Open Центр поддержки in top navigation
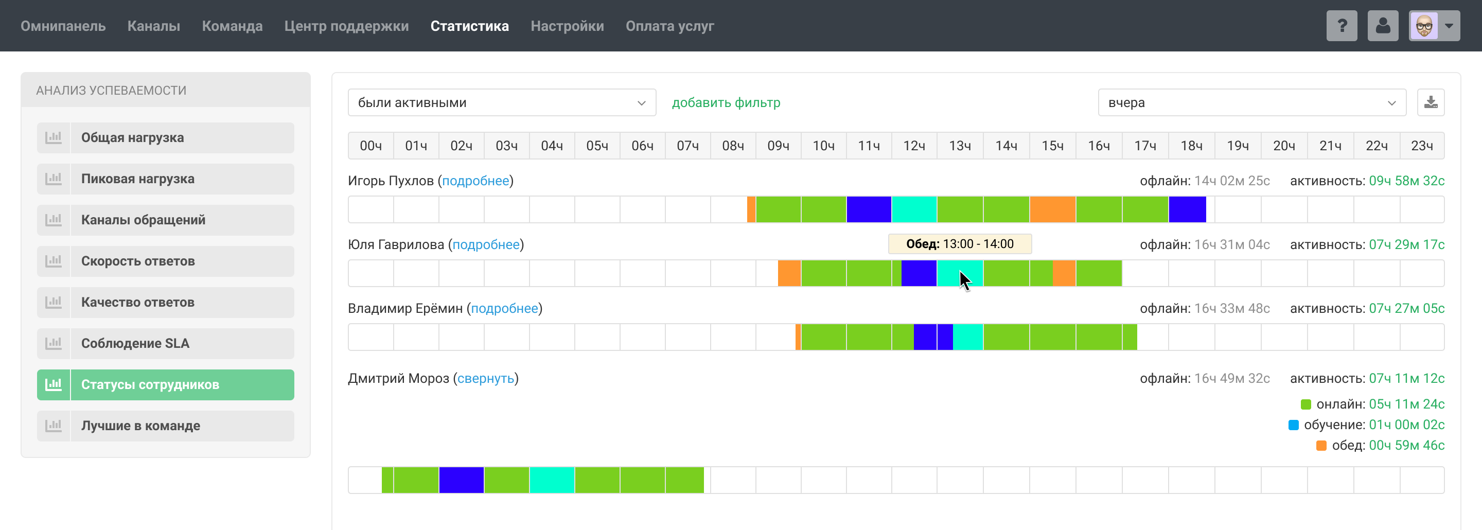 (x=346, y=26)
